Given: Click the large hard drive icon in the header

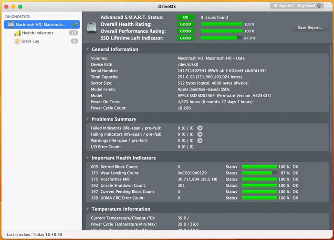Looking at the screenshot, I should 92,28.
